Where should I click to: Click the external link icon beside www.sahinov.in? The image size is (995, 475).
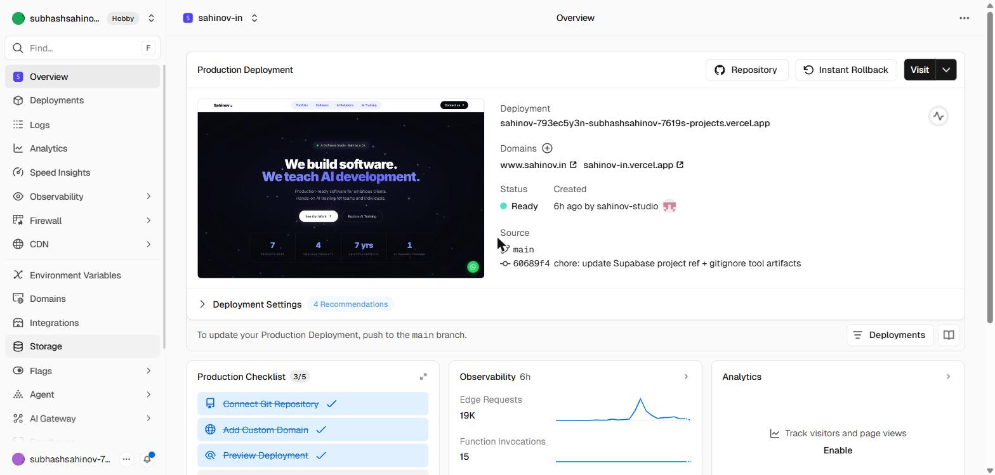tap(573, 165)
